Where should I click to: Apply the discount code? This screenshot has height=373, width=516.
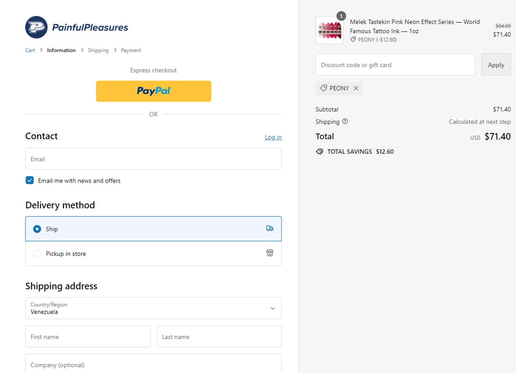(496, 65)
